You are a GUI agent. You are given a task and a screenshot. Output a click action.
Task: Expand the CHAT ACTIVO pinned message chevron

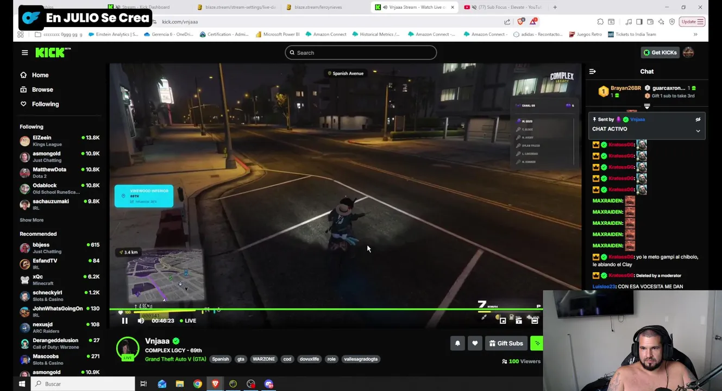click(x=698, y=131)
